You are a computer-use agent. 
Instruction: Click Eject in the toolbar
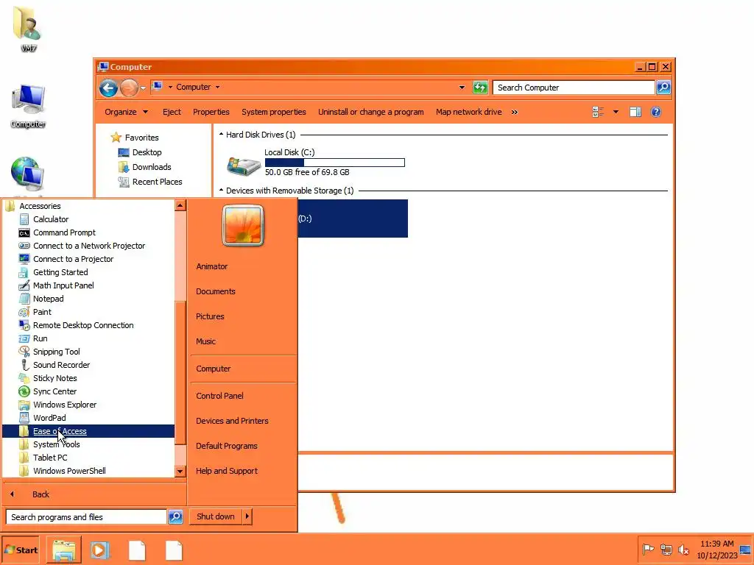click(x=172, y=112)
